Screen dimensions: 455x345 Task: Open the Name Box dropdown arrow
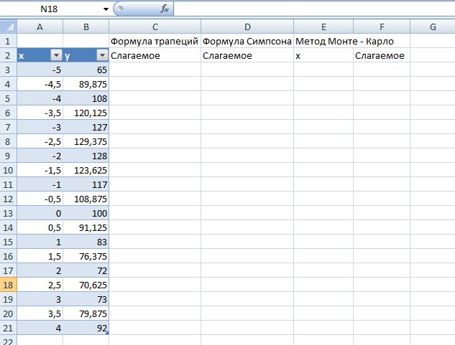pyautogui.click(x=106, y=9)
